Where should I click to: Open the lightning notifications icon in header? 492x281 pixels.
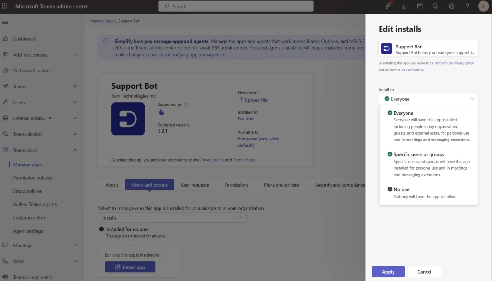[388, 6]
